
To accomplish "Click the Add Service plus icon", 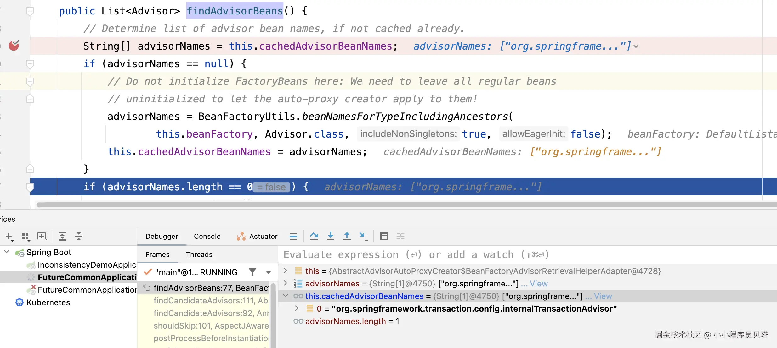I will pyautogui.click(x=9, y=236).
